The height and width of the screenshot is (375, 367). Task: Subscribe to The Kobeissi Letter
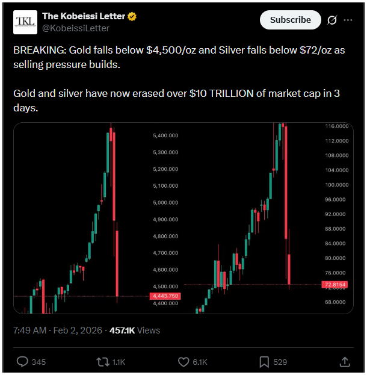[290, 20]
